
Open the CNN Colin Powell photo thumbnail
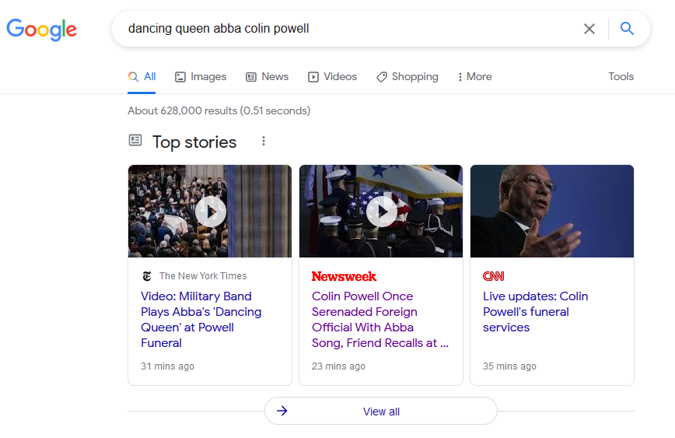552,211
